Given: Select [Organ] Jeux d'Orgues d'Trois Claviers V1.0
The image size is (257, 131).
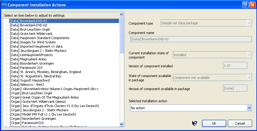Looking at the screenshot, I should pos(54,106).
